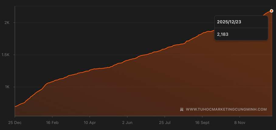Click the 2025/12/23 tooltip date
Image resolution: width=276 pixels, height=130 pixels.
pyautogui.click(x=229, y=22)
